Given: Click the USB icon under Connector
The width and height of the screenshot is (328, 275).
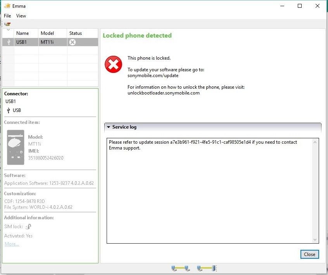Looking at the screenshot, I should [9, 110].
